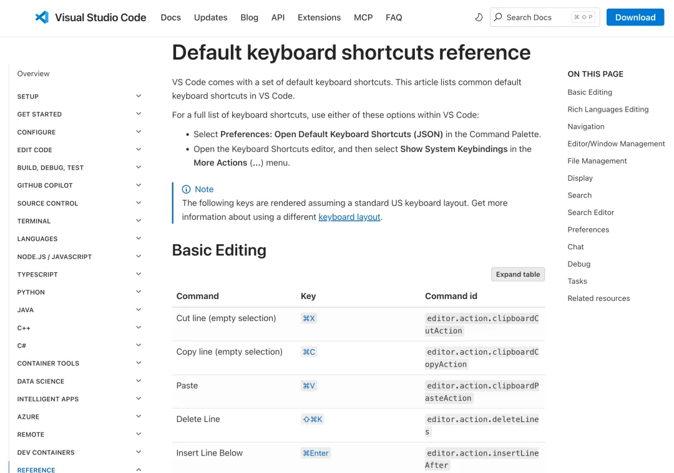Expand the C++ section chevron
Screen dimensions: 674x473
tap(139, 328)
